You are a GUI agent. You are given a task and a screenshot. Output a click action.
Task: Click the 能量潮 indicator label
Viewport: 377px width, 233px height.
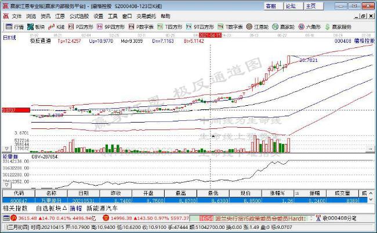[x=10, y=157]
